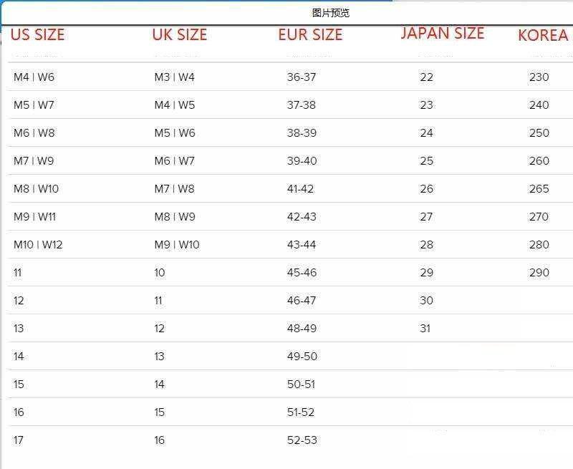Viewport: 573px width, 469px height.
Task: Click Korea size 265
Action: pyautogui.click(x=539, y=189)
